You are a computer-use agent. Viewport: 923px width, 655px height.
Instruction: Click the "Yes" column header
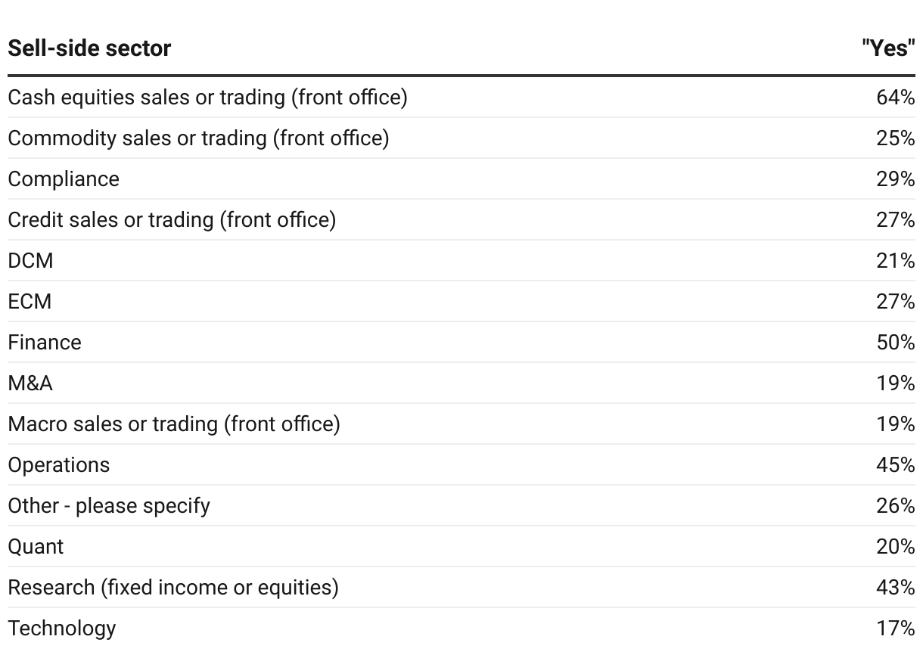(888, 48)
